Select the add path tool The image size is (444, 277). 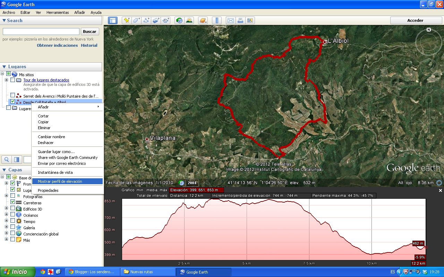click(146, 20)
